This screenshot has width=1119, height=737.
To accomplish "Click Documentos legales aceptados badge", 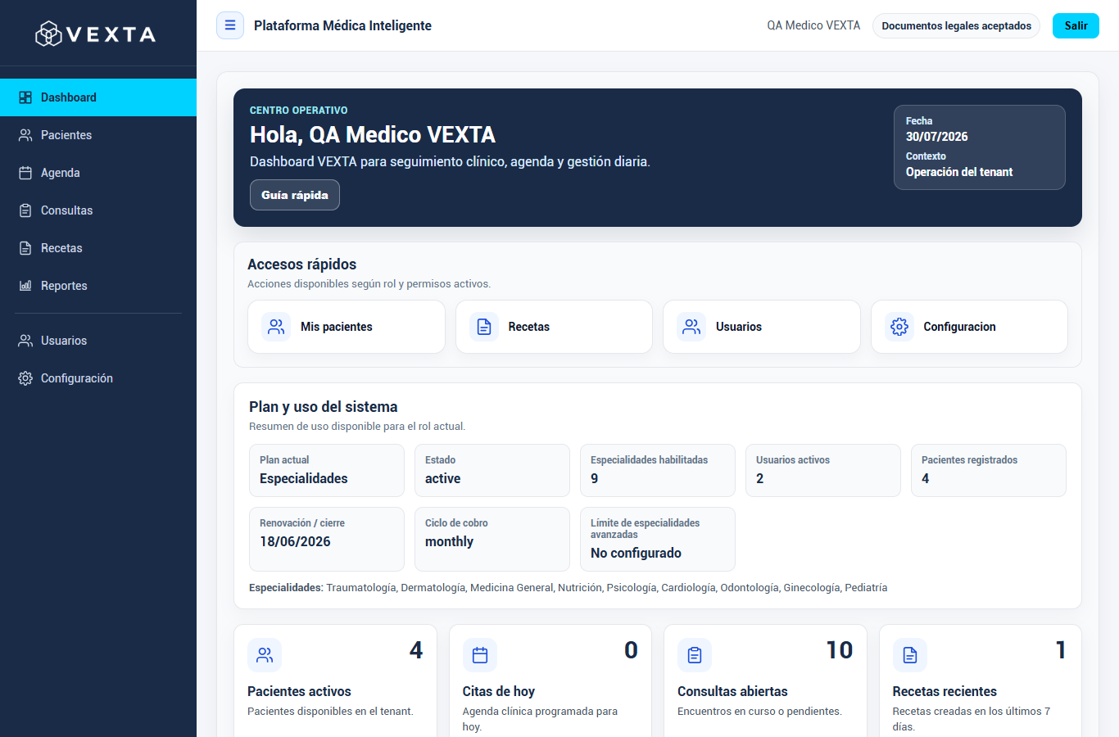I will (956, 25).
